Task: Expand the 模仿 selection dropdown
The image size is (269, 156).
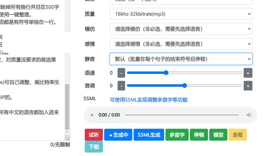Action: tap(181, 29)
